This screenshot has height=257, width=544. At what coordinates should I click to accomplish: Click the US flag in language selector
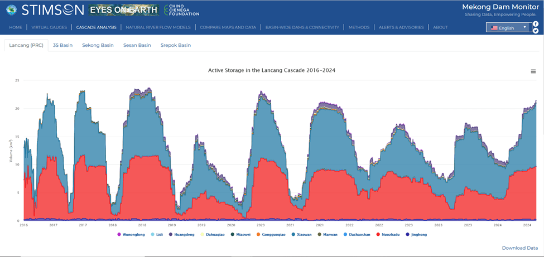coord(494,28)
